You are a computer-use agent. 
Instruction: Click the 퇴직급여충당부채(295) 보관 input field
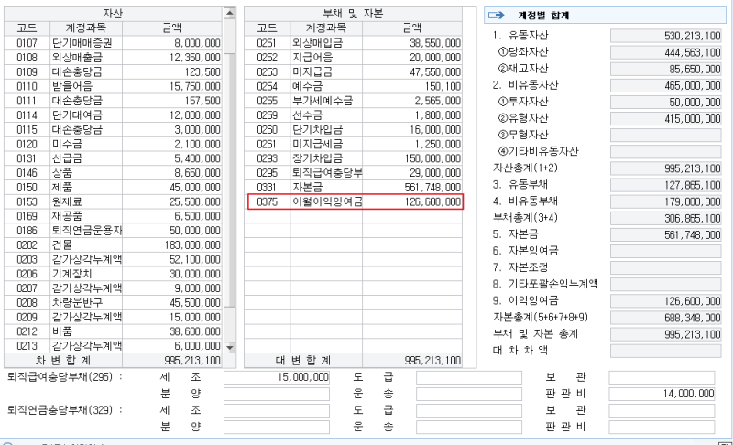(x=662, y=377)
